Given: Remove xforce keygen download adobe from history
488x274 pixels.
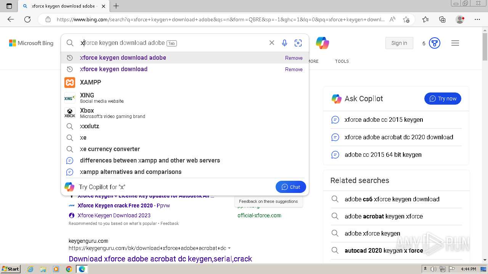Looking at the screenshot, I should point(294,58).
